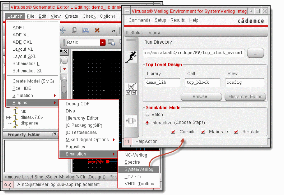Click the Run Directory browse (...) button

(x=255, y=53)
